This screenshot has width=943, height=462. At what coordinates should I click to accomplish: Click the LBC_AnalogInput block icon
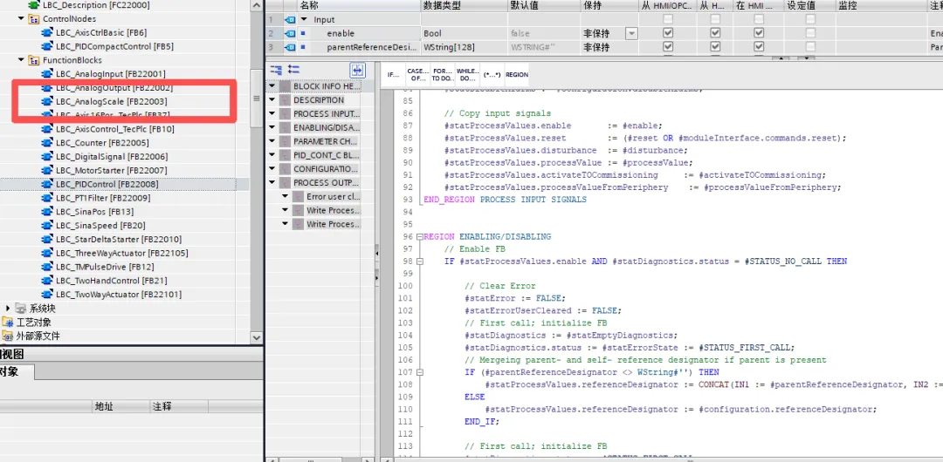pyautogui.click(x=47, y=74)
